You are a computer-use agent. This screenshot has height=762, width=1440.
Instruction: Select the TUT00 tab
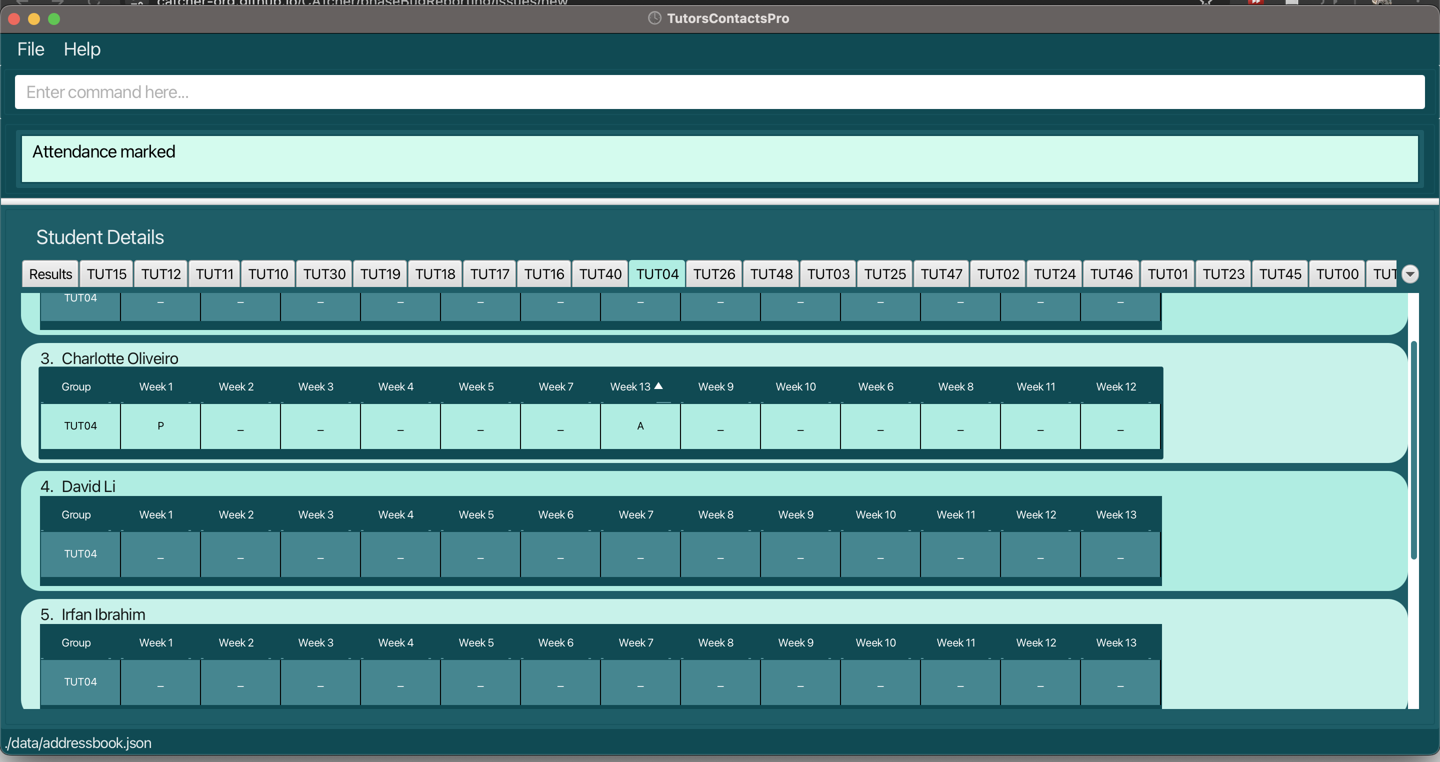1336,274
